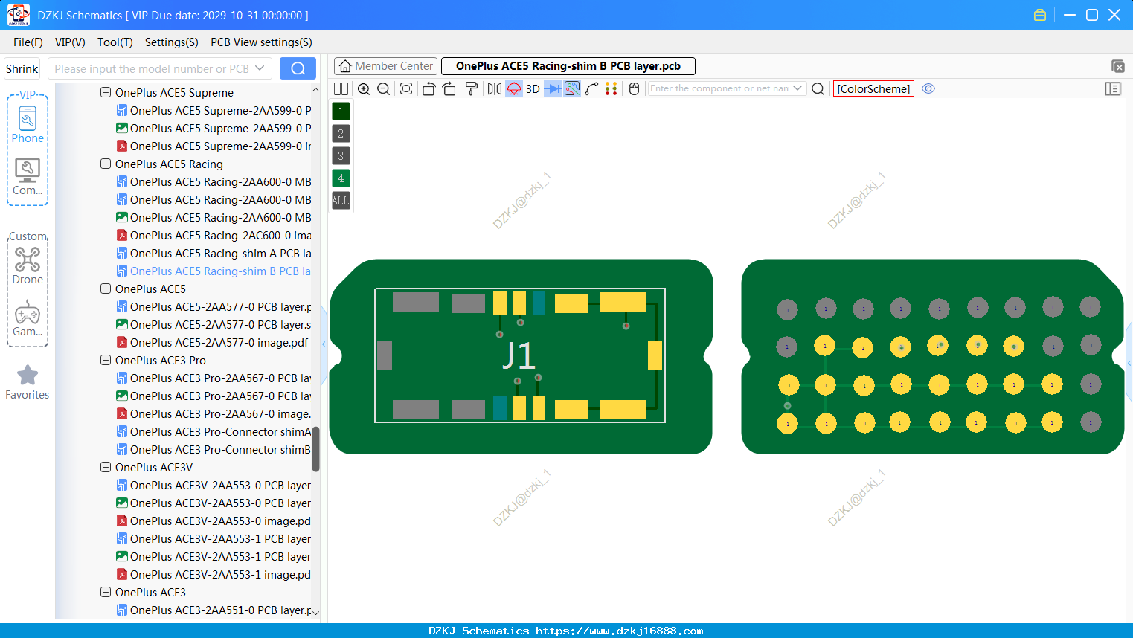The height and width of the screenshot is (638, 1133).
Task: Collapse the OnePlus ACE3 tree group
Action: coord(106,592)
